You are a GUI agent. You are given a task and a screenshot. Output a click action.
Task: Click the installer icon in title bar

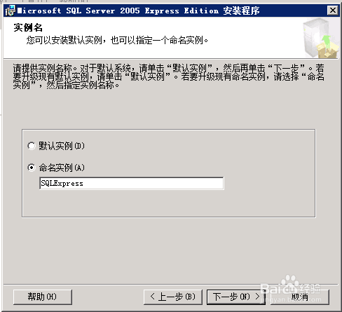pyautogui.click(x=10, y=11)
